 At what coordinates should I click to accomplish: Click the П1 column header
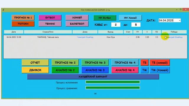pyautogui.click(x=138, y=32)
